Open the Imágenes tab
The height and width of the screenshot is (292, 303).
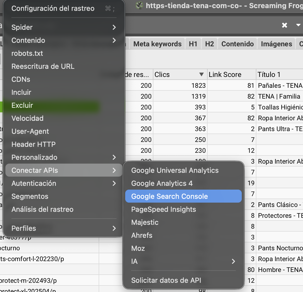point(276,44)
